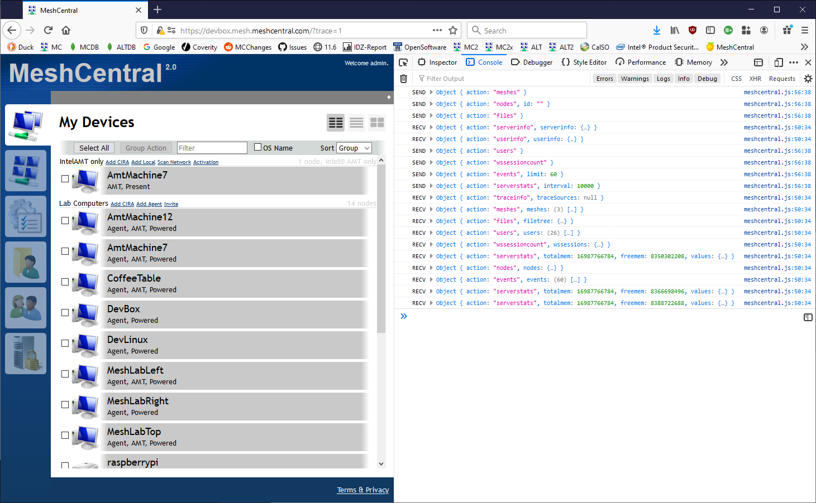Check the IntelAMT only AmtMachine7 checkbox
This screenshot has width=816, height=503.
pos(65,179)
